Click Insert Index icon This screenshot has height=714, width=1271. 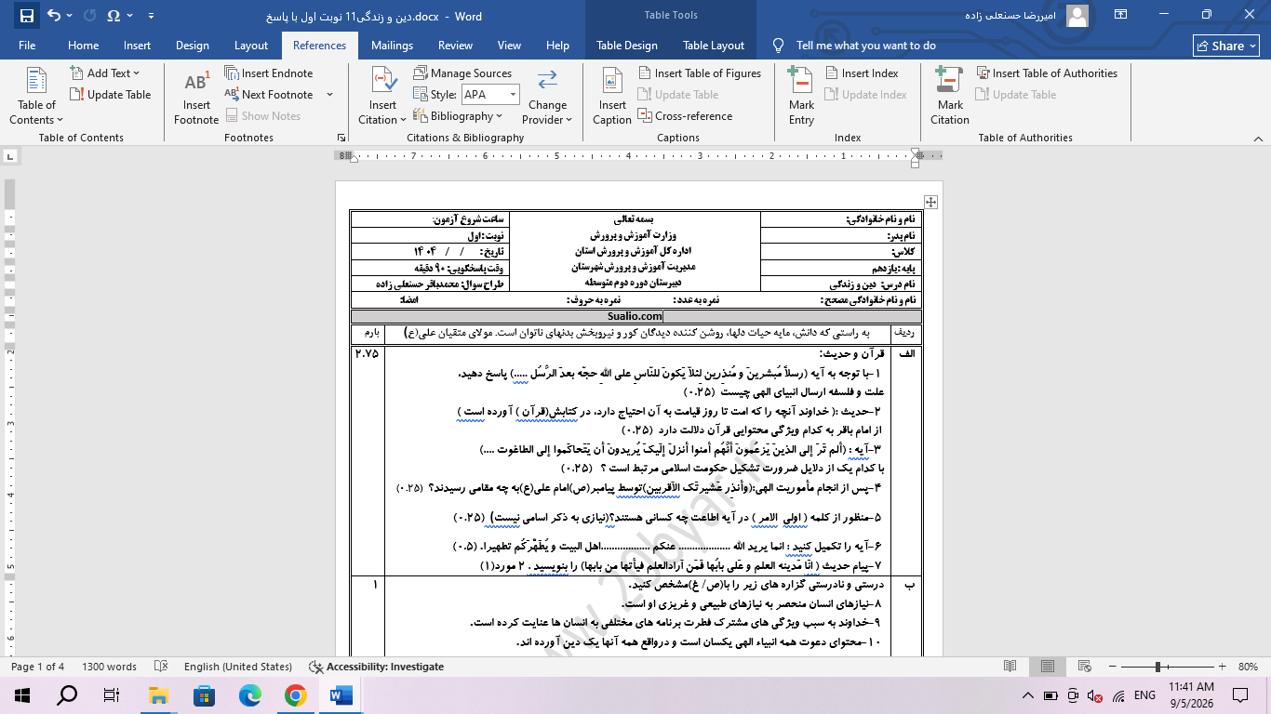tap(832, 73)
